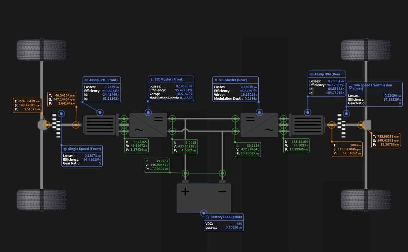Click the gear icon beside Single Speed (Front)
Viewport: 408px width, 252px height.
[x=65, y=149]
